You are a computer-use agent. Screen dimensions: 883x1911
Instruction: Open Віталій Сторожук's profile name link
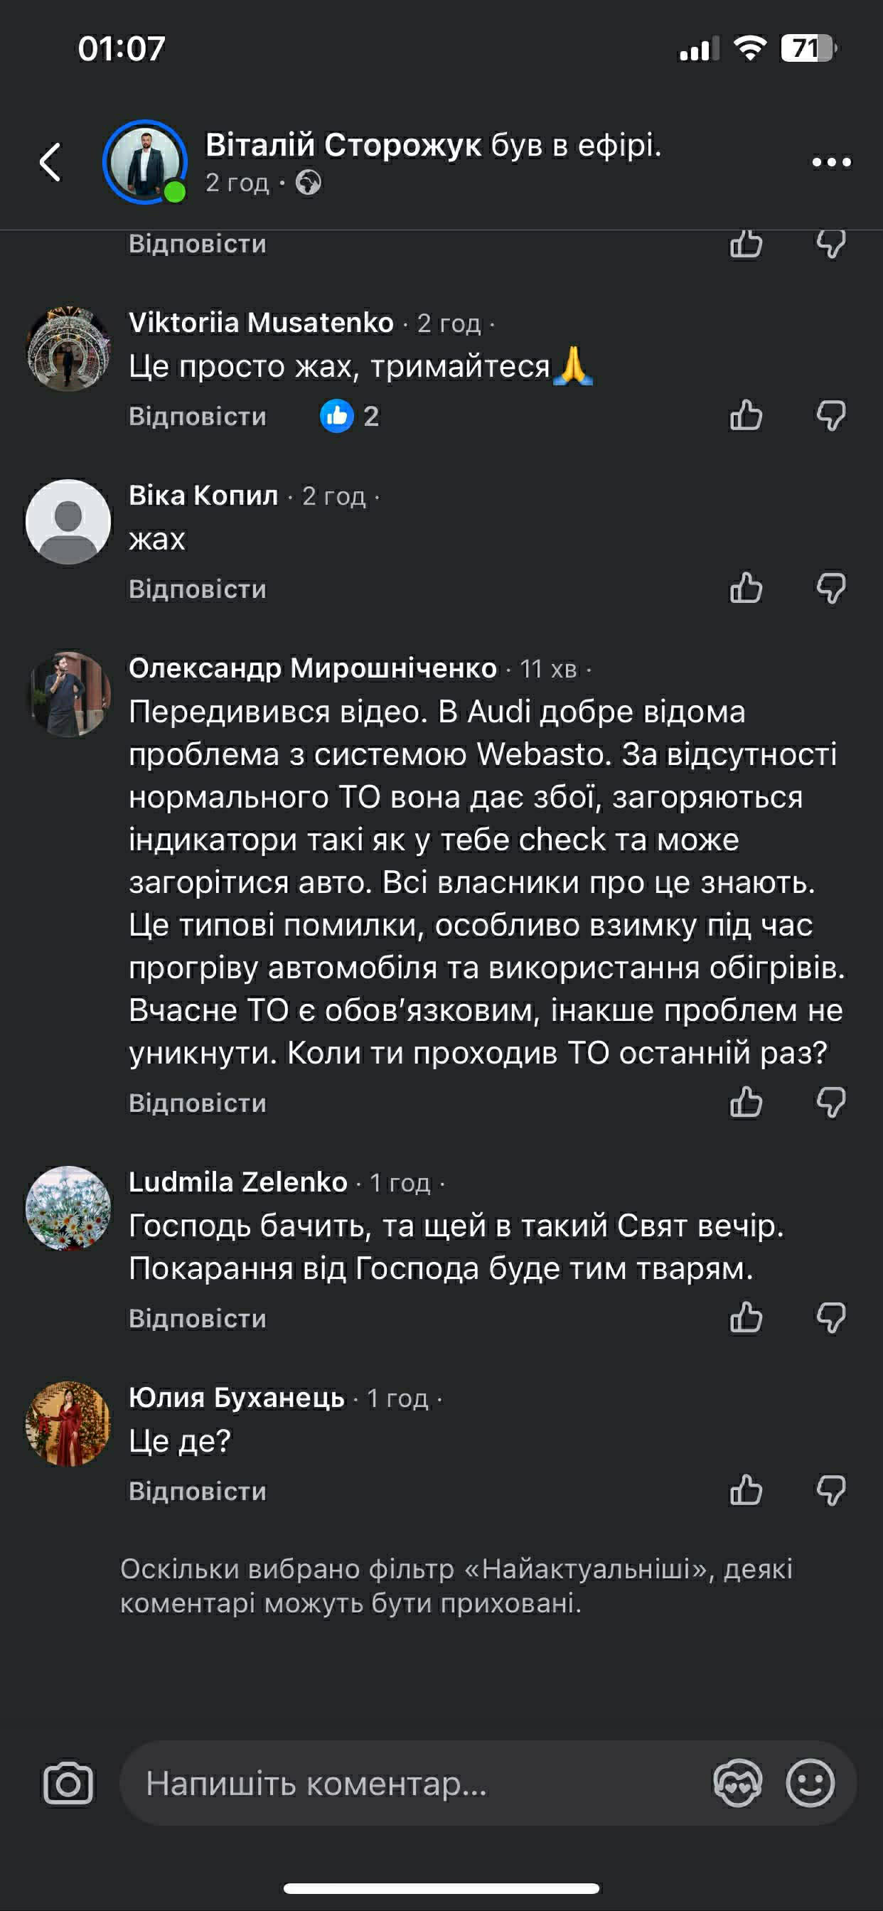[x=343, y=146]
